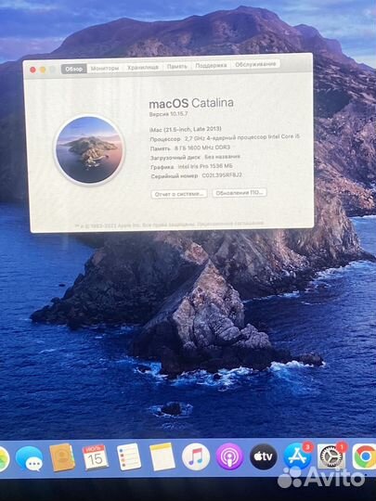Open Apple TV app in Dock

pyautogui.click(x=263, y=456)
